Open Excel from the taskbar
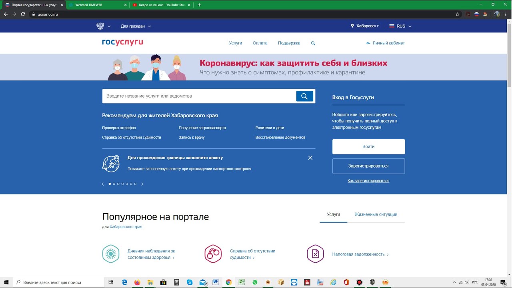 pyautogui.click(x=242, y=282)
